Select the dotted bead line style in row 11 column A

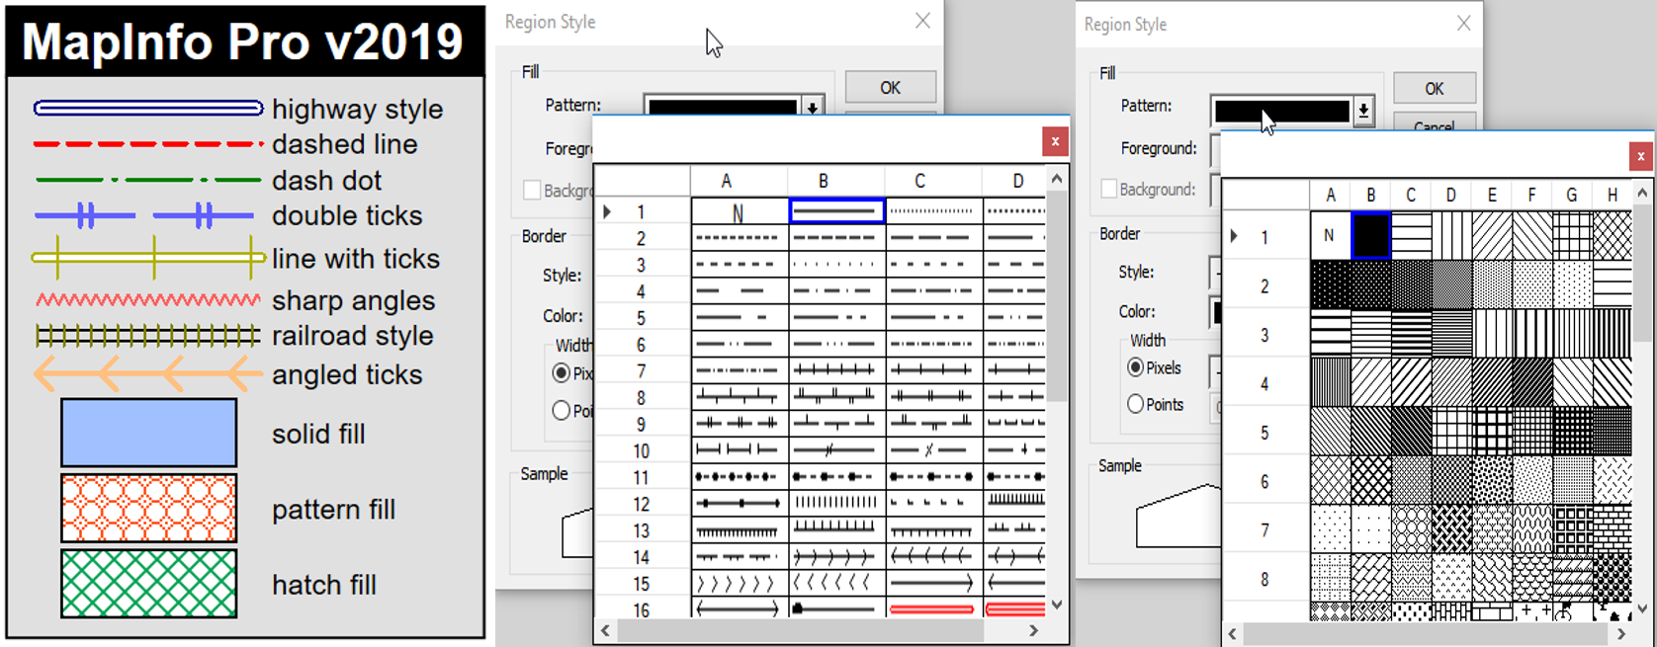[739, 476]
